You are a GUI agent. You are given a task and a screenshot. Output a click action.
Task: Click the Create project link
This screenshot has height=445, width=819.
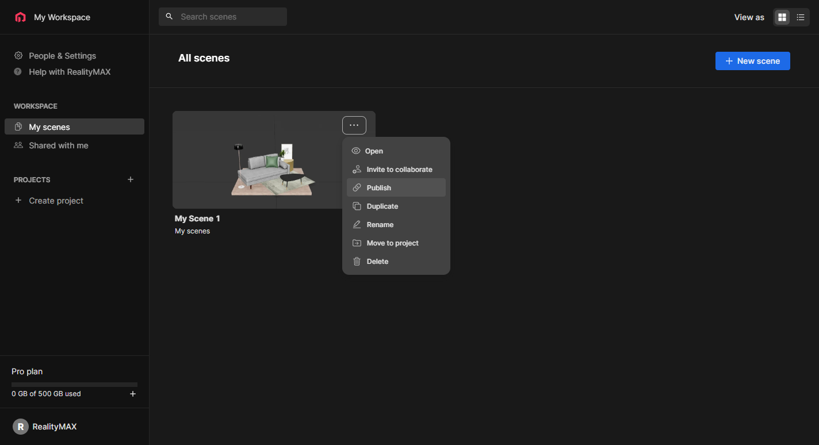tap(56, 200)
